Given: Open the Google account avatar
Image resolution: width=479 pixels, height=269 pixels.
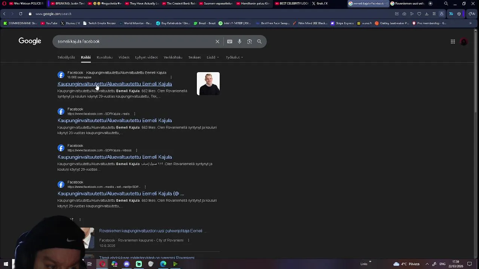Looking at the screenshot, I should 464,41.
